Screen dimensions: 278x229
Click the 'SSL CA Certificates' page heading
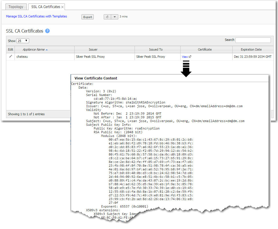coord(25,31)
